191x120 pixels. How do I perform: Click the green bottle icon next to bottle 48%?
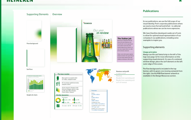tap(63, 100)
